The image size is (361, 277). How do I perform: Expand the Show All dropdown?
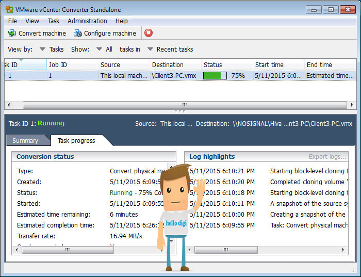[x=99, y=49]
